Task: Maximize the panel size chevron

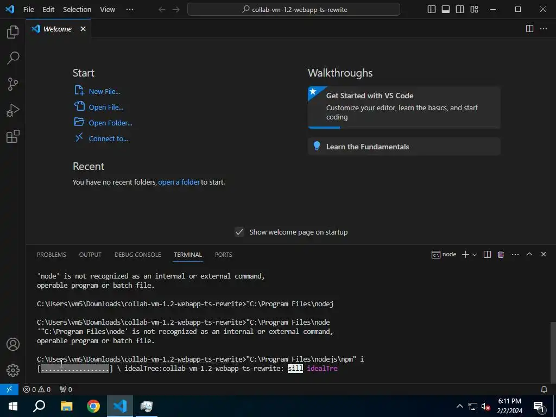Action: [529, 254]
